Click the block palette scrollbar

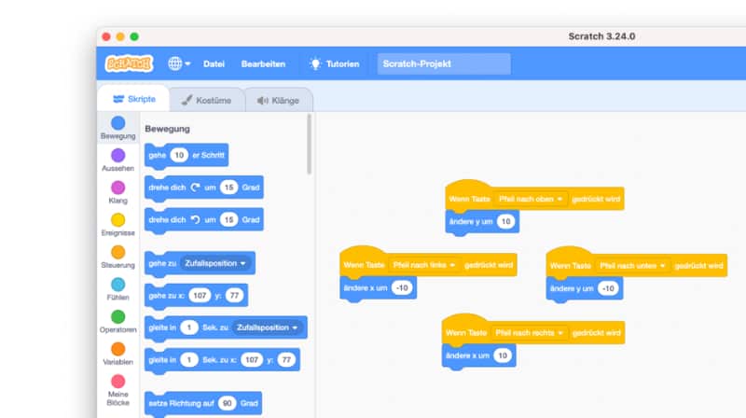[310, 145]
